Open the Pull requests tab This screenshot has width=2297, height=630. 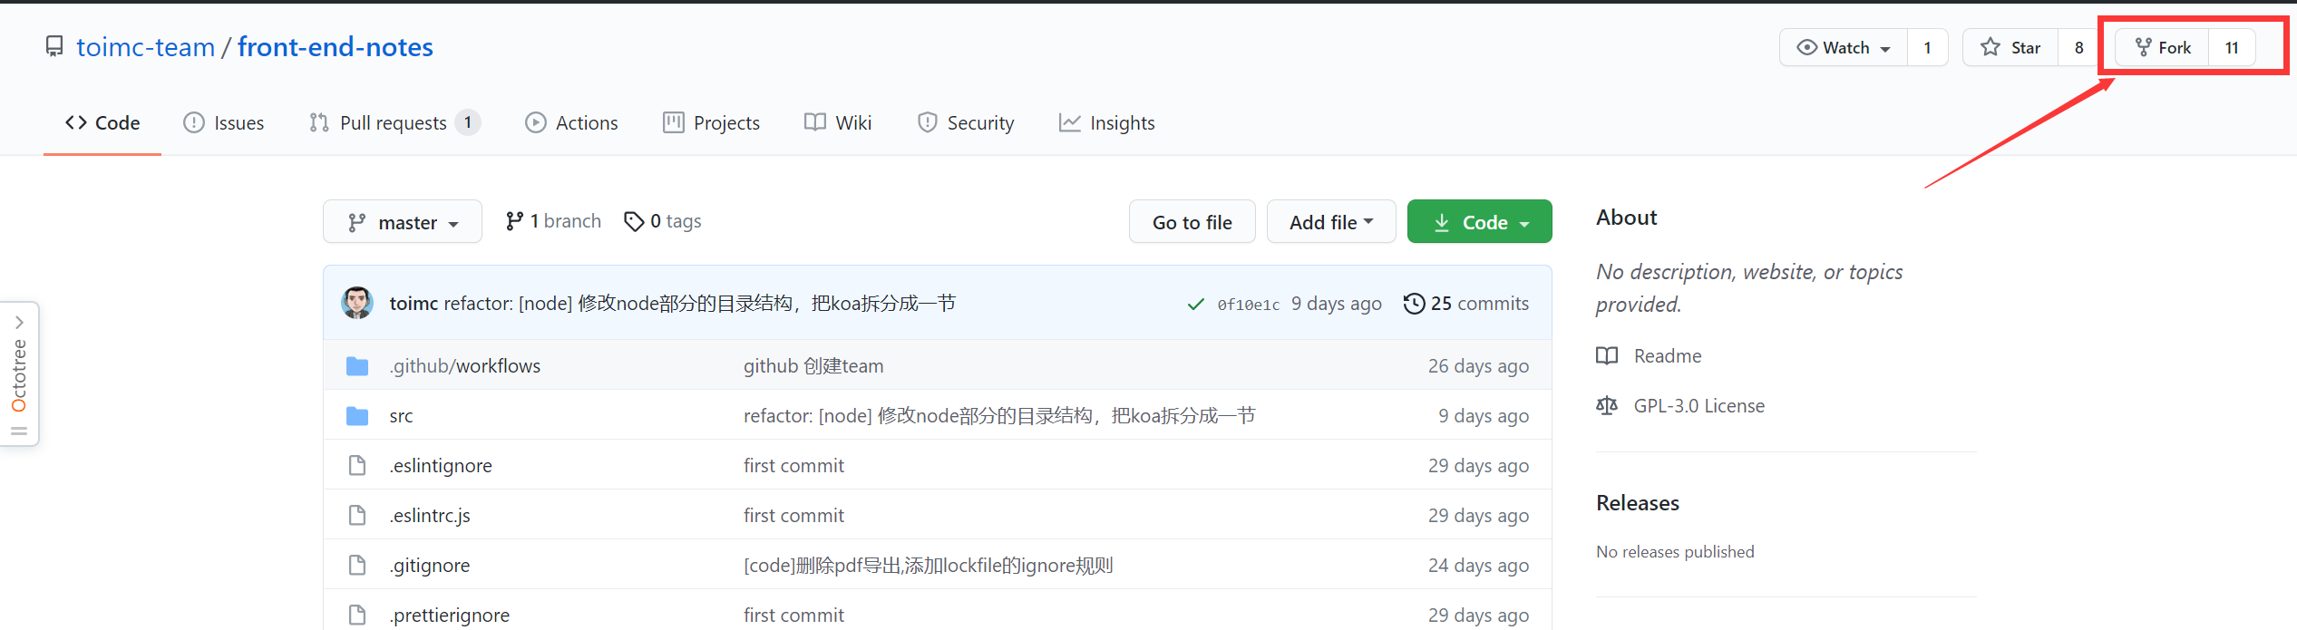point(394,122)
